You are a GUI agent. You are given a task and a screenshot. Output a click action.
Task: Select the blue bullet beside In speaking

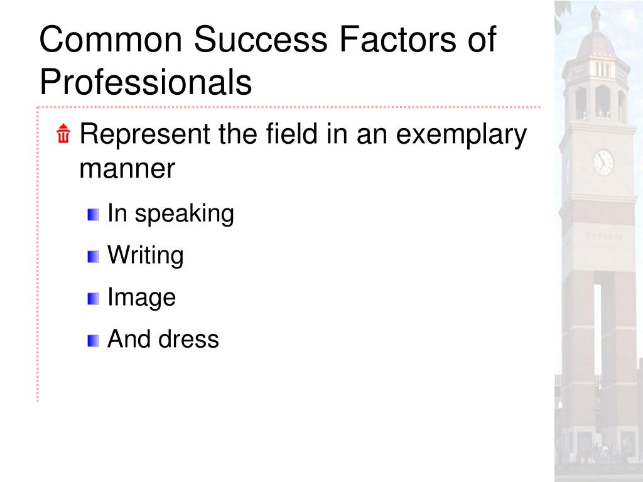pos(93,215)
